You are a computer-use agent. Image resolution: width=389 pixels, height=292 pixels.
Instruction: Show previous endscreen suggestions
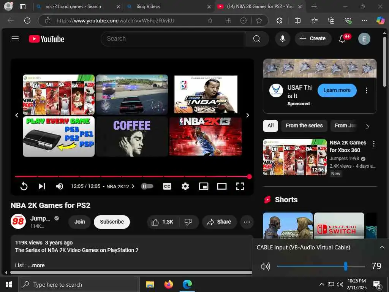point(17,115)
